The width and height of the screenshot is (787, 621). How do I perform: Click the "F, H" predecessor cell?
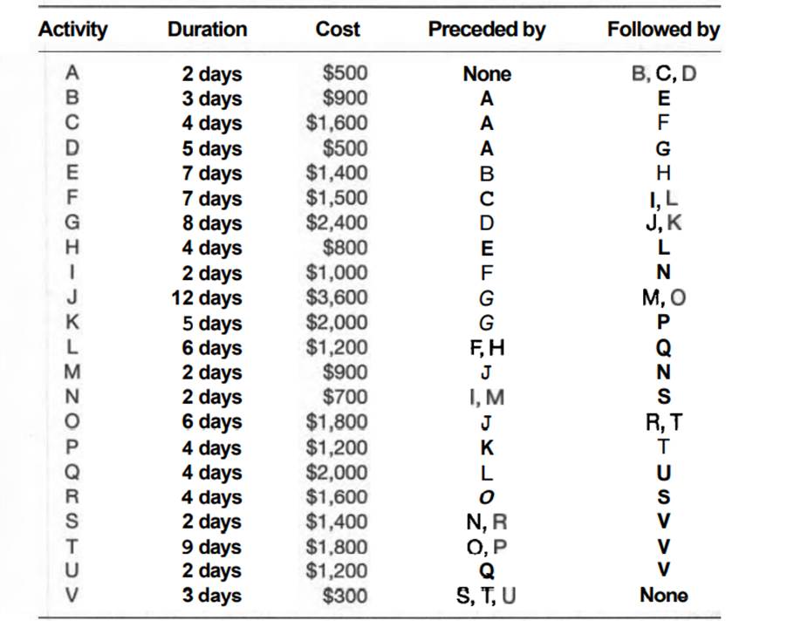coord(486,348)
